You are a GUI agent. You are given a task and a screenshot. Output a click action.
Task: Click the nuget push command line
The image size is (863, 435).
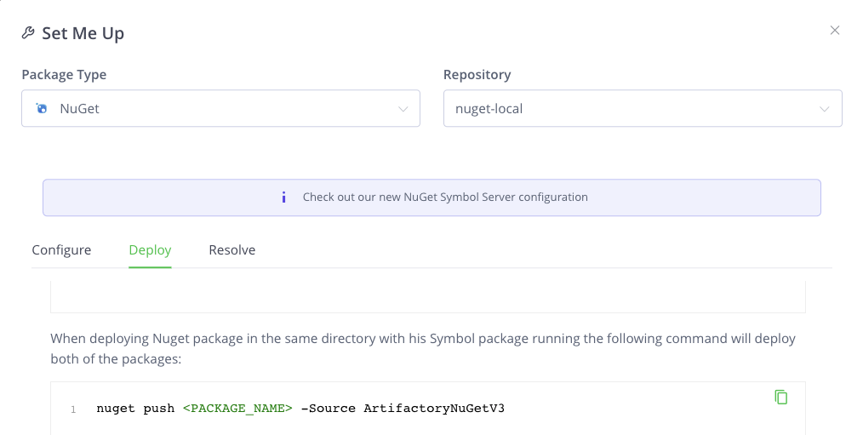(x=300, y=409)
